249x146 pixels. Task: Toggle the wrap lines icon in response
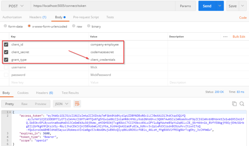(77, 104)
